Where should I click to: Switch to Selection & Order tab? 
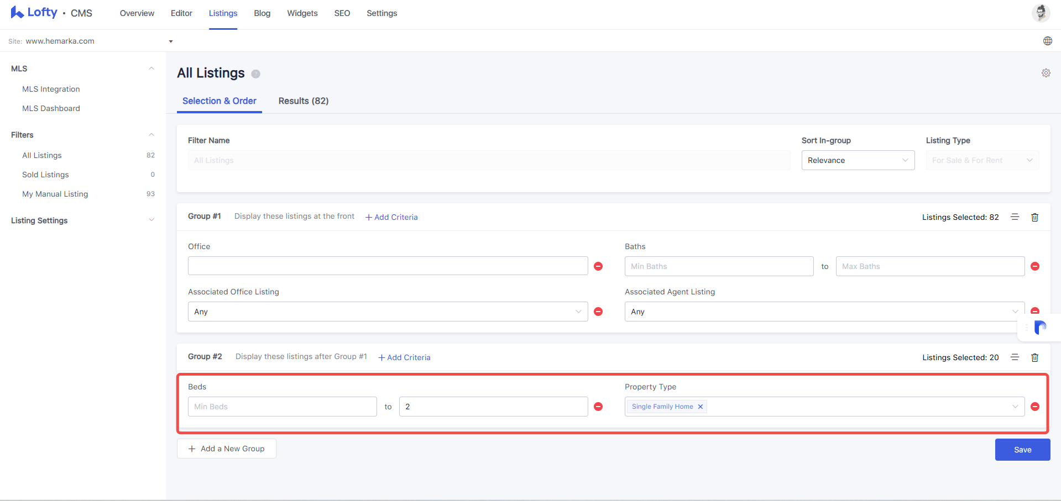[x=219, y=101]
